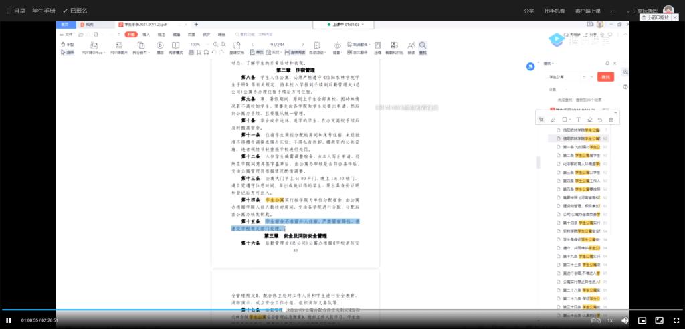Enable picture-in-picture mode
Viewport: 685px width, 329px height.
[642, 320]
